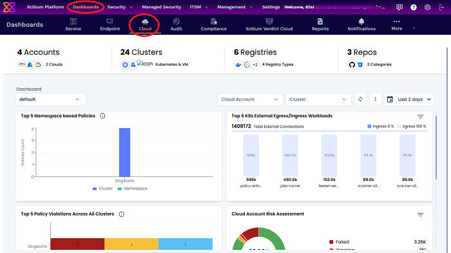Toggle the Ingress legend entry
This screenshot has width=451, height=253.
pyautogui.click(x=381, y=126)
